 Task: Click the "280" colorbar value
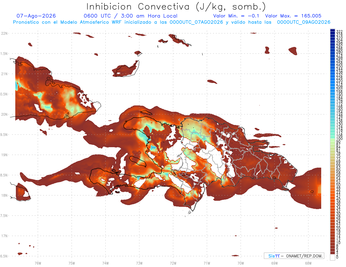pyautogui.click(x=339, y=52)
